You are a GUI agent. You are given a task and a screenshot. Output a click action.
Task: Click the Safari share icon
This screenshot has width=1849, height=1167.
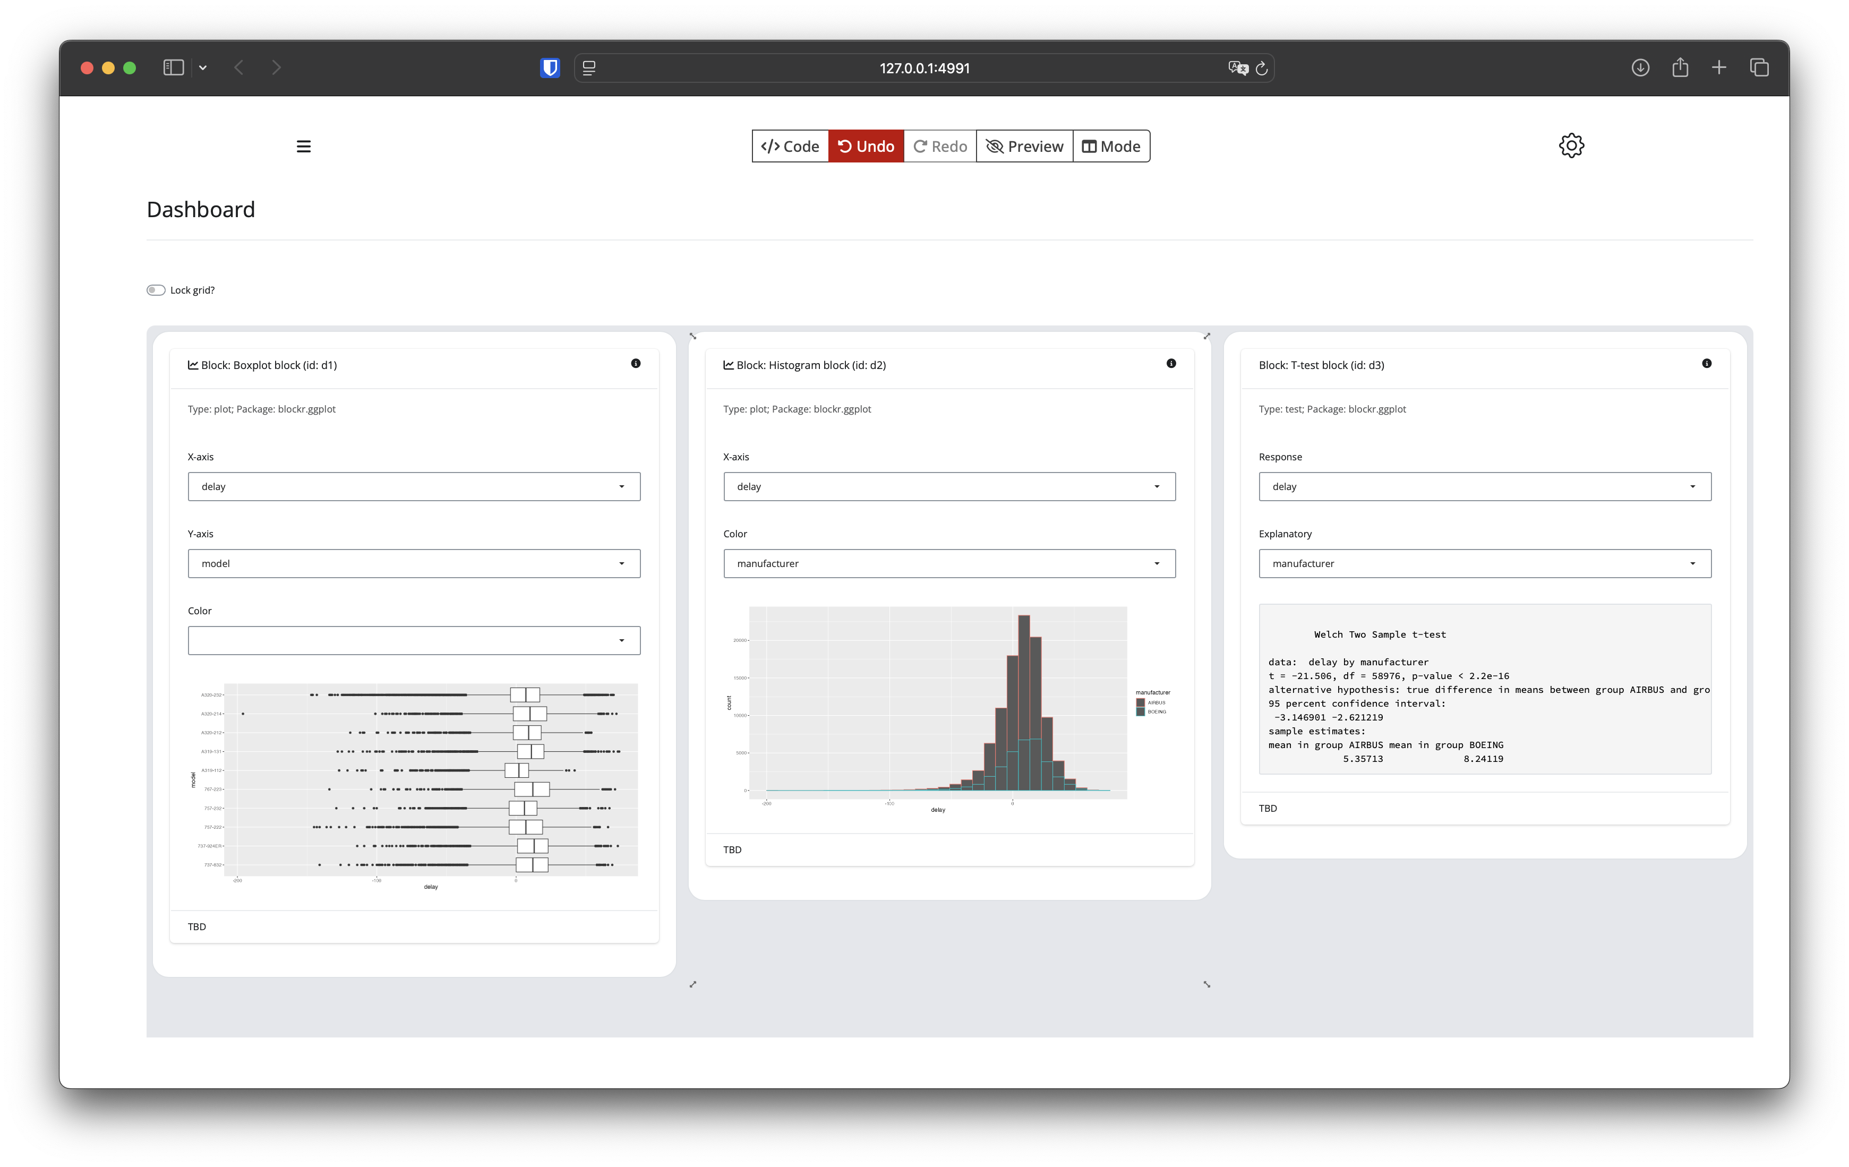pos(1679,67)
